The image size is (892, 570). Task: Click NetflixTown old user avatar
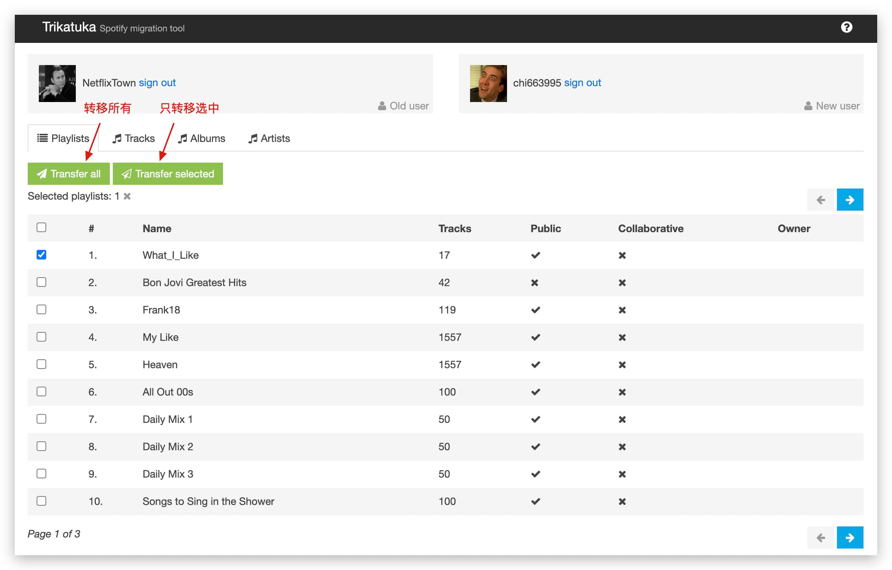tap(57, 83)
